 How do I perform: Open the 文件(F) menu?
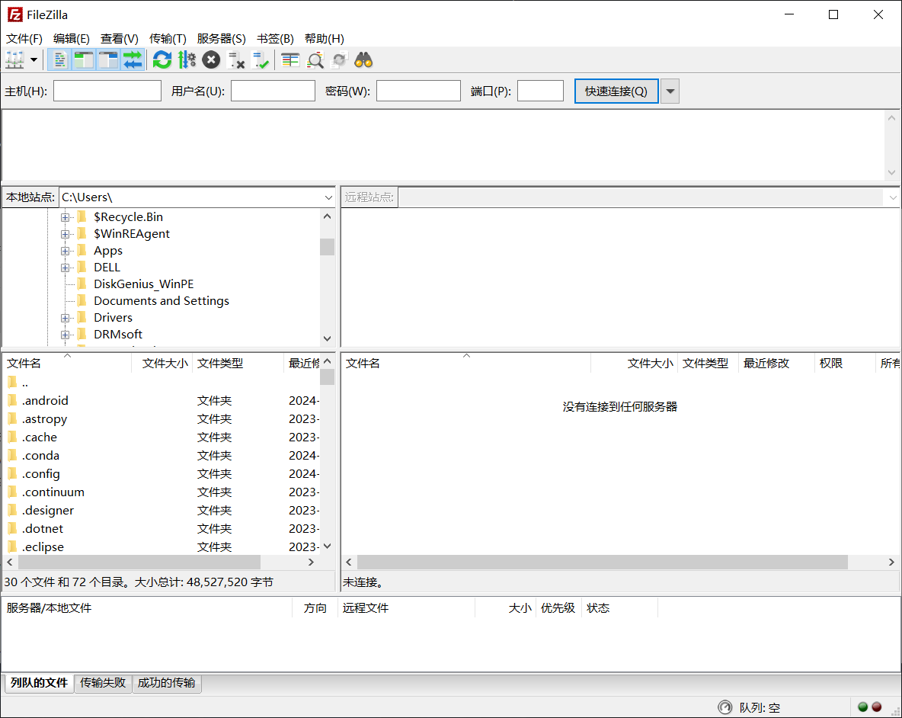pos(24,39)
